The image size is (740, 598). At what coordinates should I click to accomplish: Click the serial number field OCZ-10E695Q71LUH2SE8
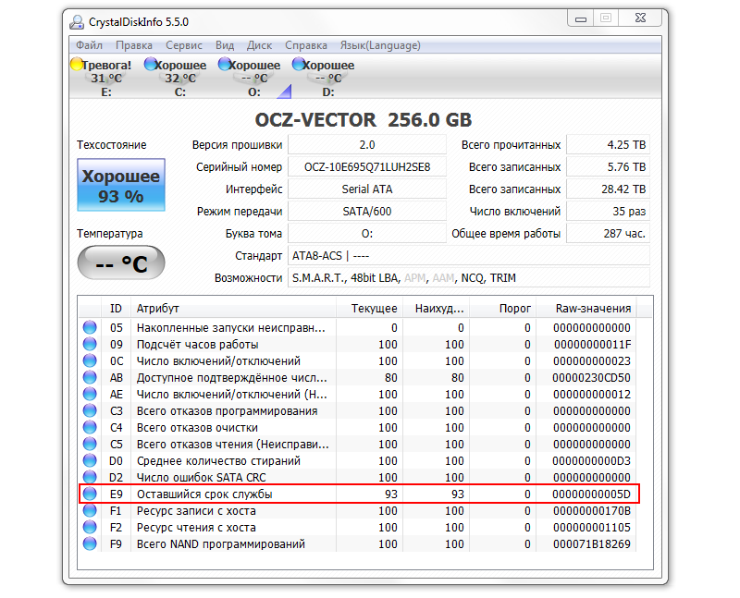367,167
